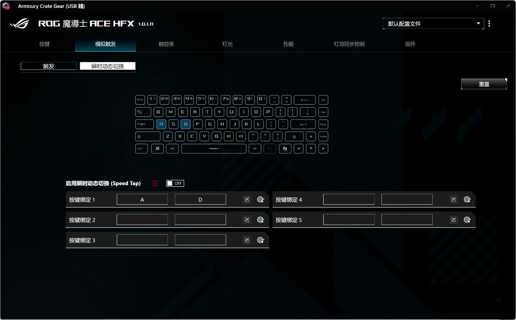516x320 pixels.
Task: Select the left arrow key on diagram
Action: tap(298, 149)
